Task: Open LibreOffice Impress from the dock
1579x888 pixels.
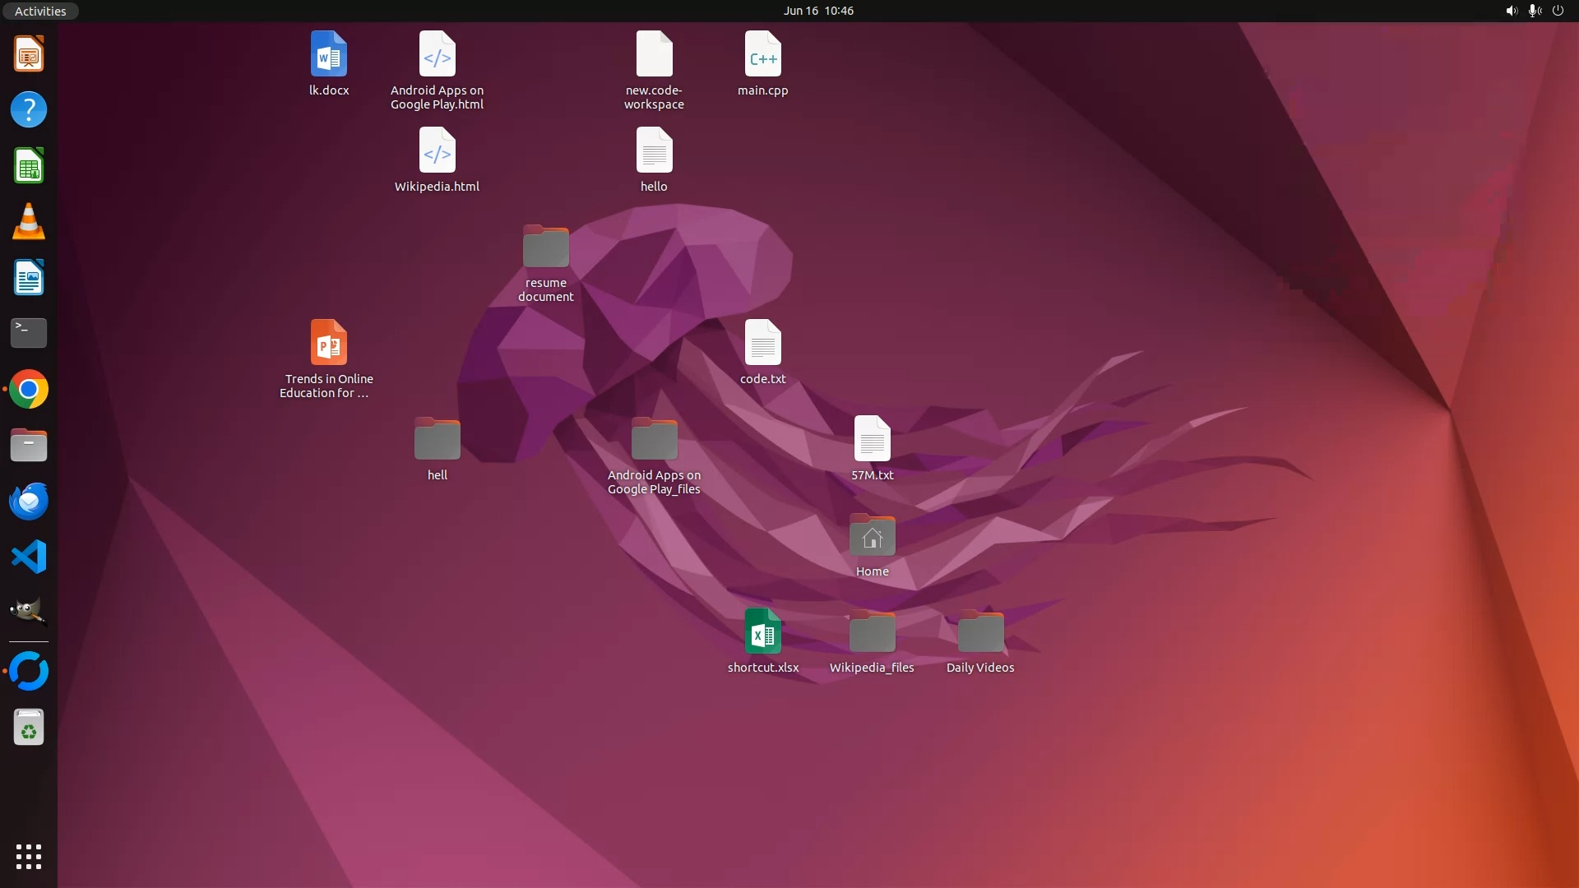Action: (x=29, y=54)
